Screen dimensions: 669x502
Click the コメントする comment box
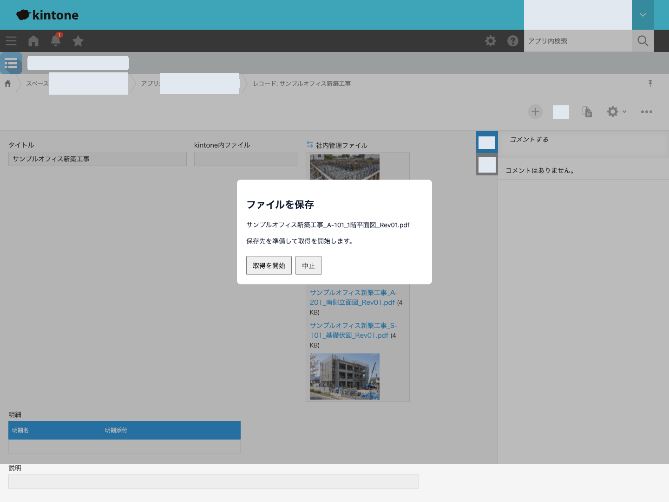click(x=584, y=144)
